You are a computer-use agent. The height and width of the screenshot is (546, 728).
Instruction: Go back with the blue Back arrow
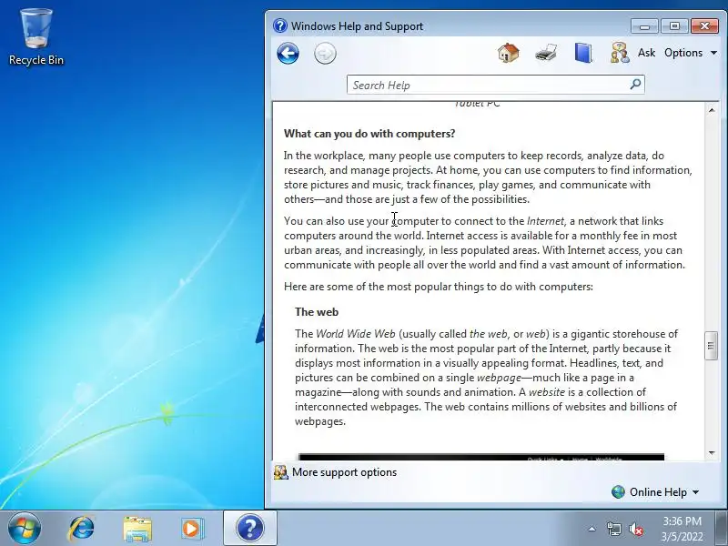coord(288,54)
